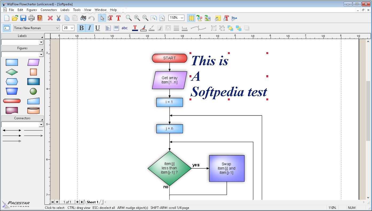Screen dimensions: 372x211
Task: Pick the green diamond figure from the palette
Action: (12, 72)
